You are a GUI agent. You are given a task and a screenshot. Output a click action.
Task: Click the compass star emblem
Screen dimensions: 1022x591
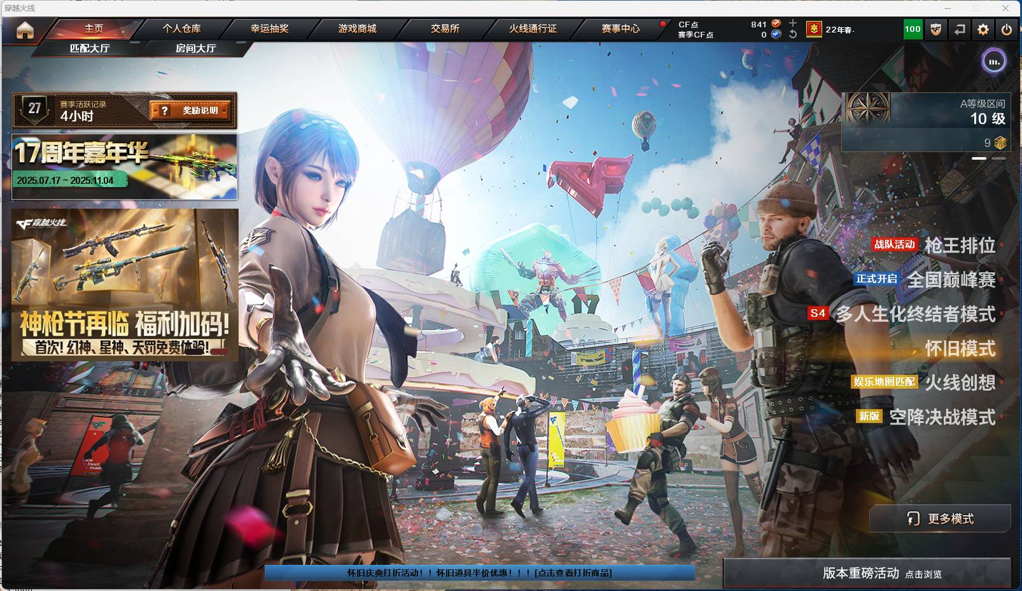pos(867,108)
